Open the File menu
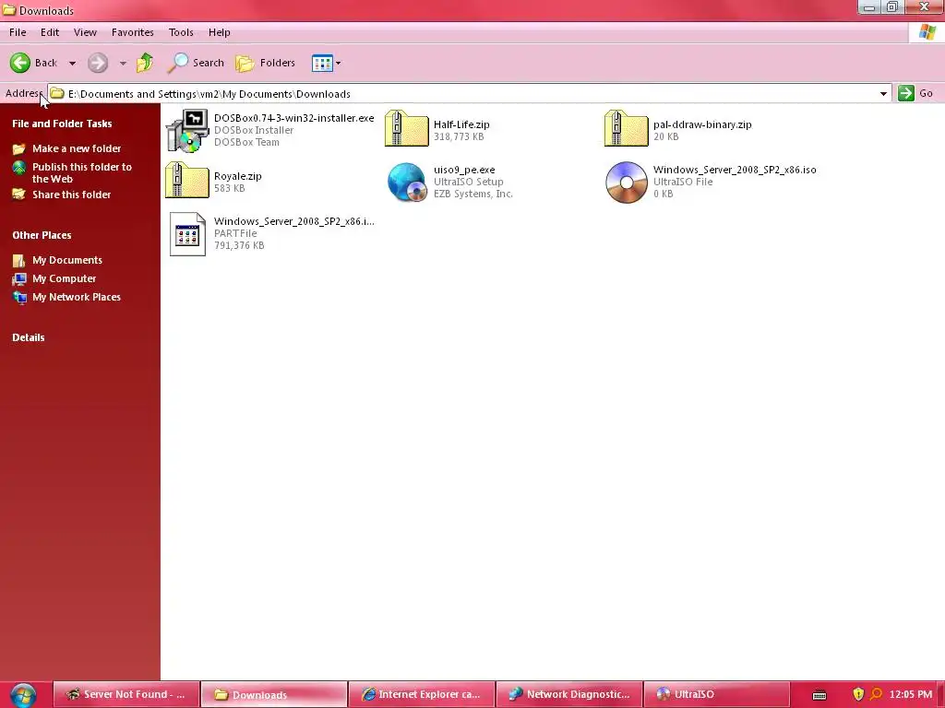 tap(18, 32)
